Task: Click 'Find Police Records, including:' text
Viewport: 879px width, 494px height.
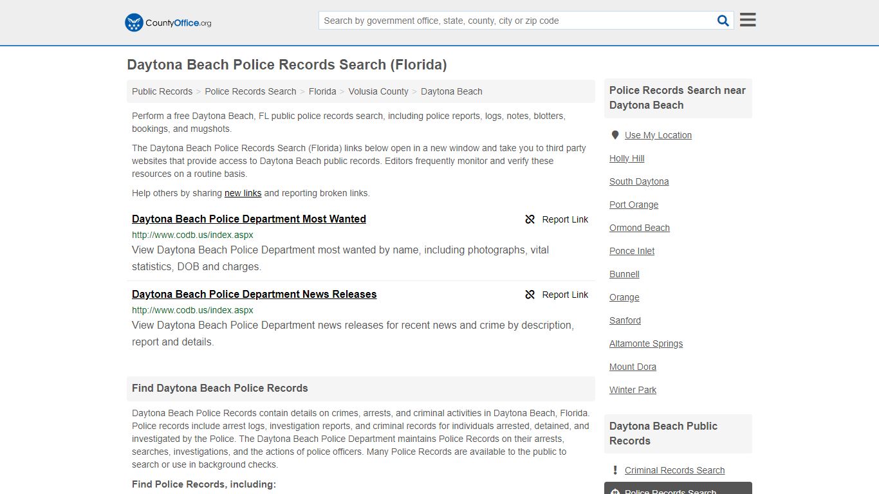Action: point(204,484)
